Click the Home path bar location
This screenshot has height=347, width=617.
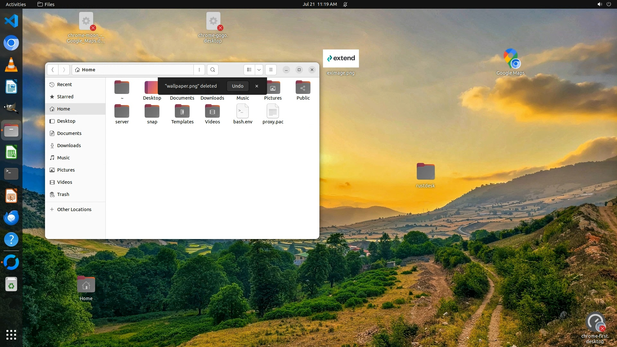point(88,70)
